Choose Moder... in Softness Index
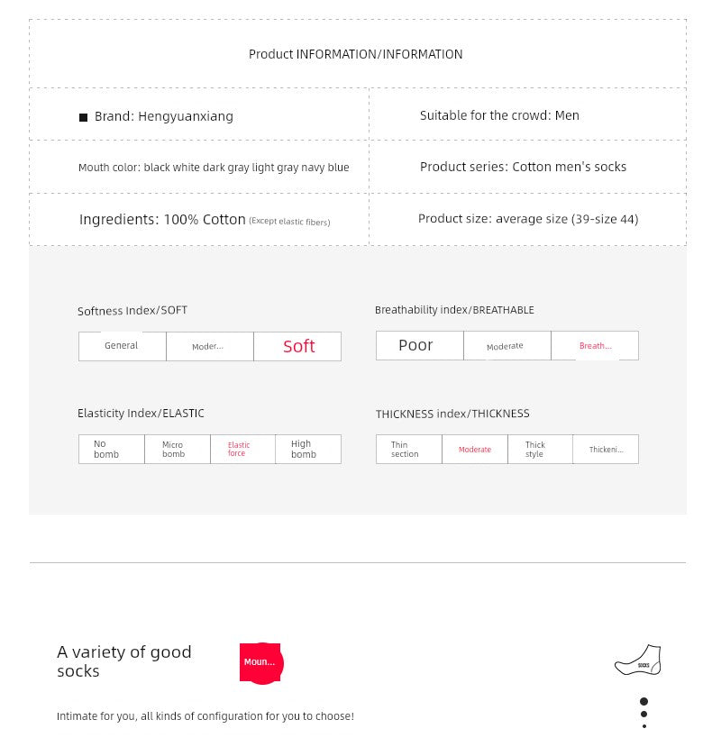Image resolution: width=712 pixels, height=756 pixels. tap(209, 346)
